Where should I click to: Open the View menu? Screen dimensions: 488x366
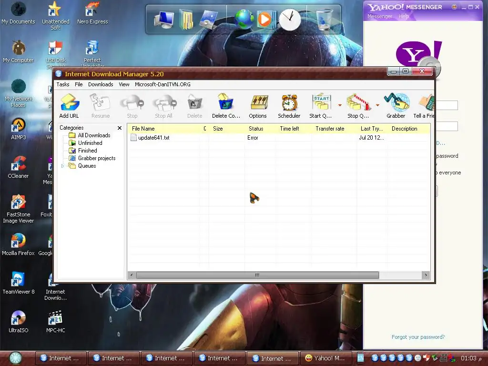point(124,84)
